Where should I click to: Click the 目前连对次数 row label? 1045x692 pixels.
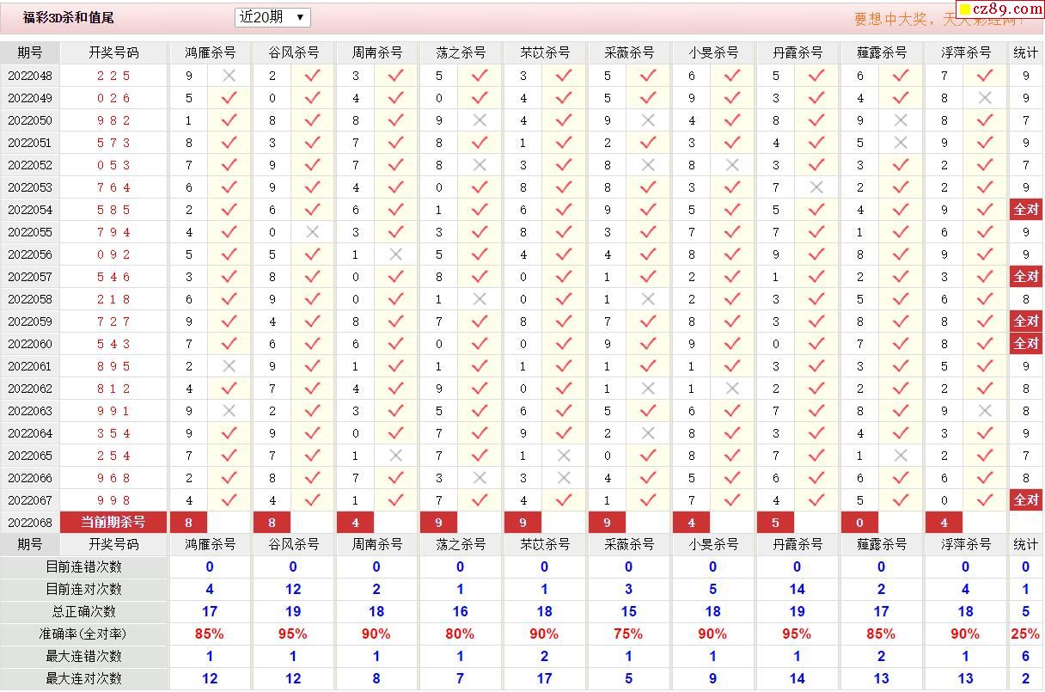click(83, 590)
